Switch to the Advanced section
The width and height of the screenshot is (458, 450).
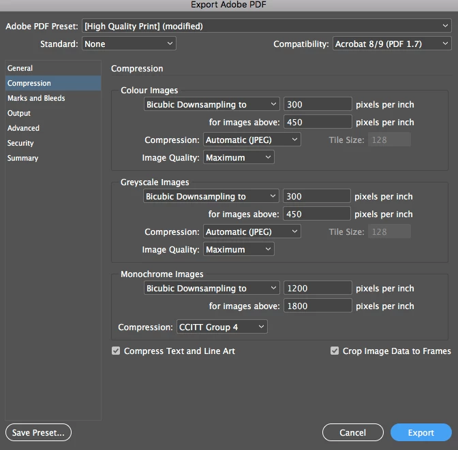53,128
